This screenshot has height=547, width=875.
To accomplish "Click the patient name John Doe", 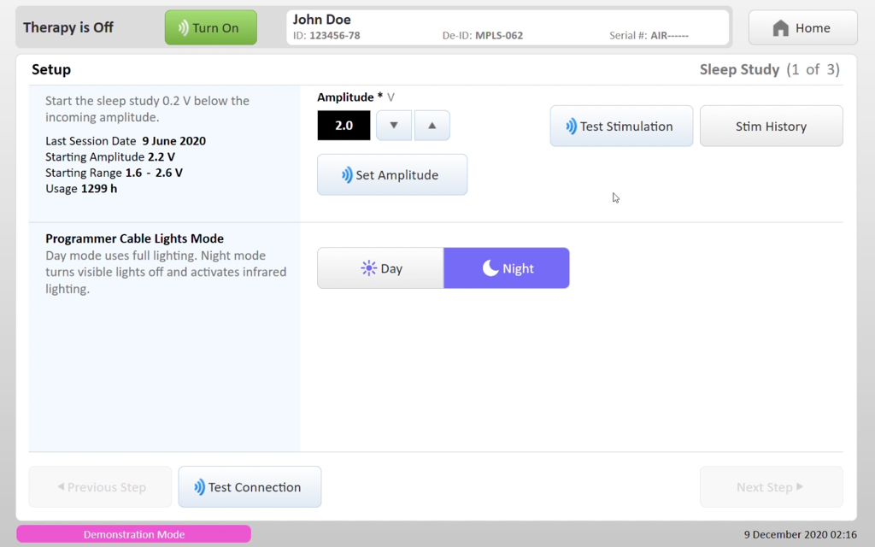I will [322, 20].
